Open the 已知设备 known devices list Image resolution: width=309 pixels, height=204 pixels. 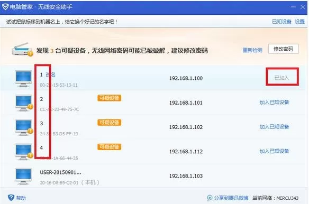pyautogui.click(x=281, y=22)
